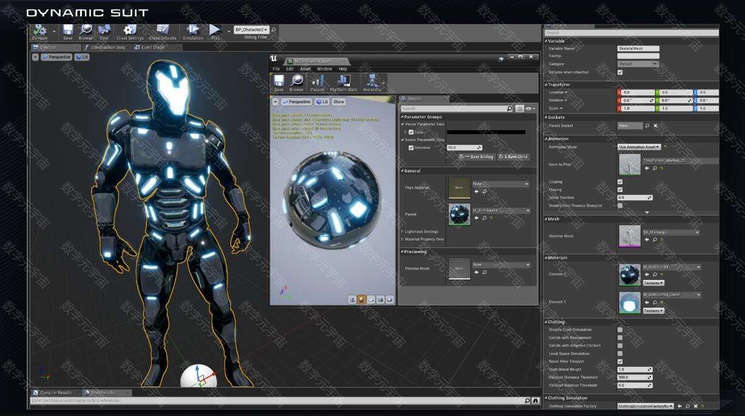Open the BP_Character2 debug filter dropdown
Image resolution: width=745 pixels, height=416 pixels.
pos(251,30)
